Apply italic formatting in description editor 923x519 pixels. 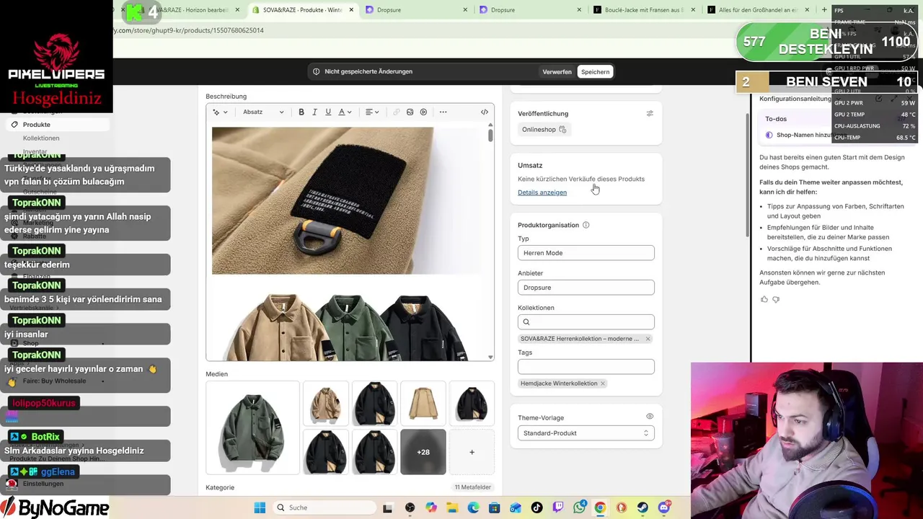314,112
